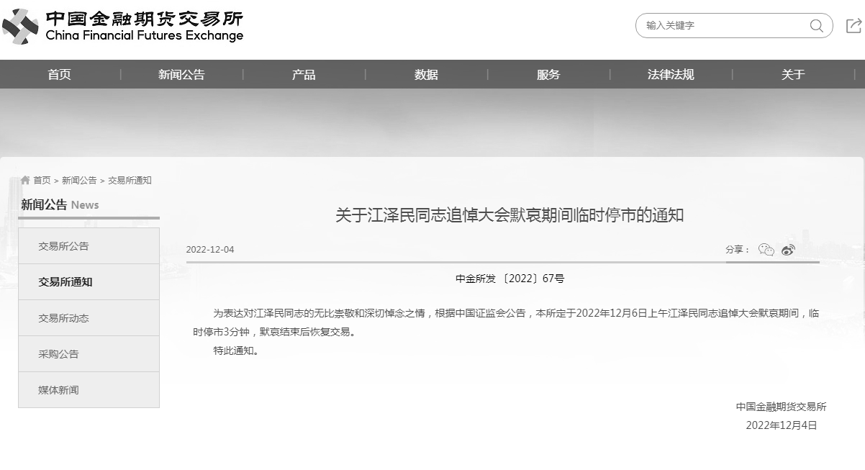Open the 关于 navigation menu
The image size is (865, 470).
point(793,74)
